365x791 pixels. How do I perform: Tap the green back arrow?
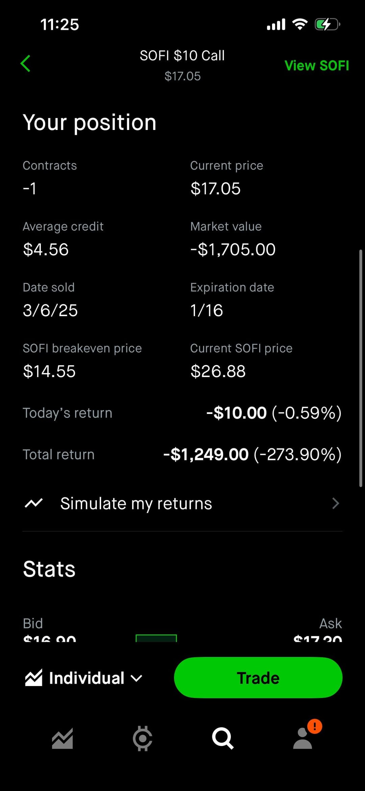pos(26,64)
